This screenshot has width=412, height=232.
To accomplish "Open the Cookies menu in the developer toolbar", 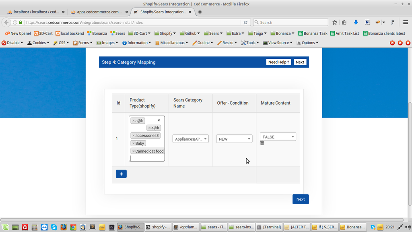I will (39, 43).
